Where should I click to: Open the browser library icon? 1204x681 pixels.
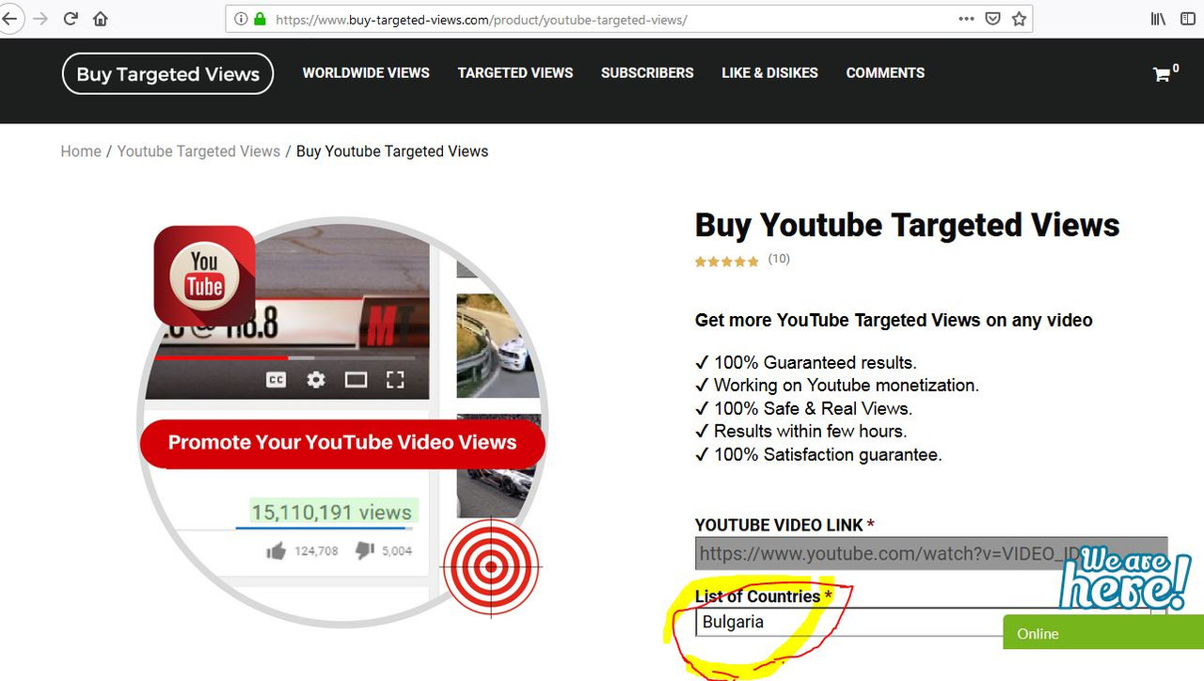click(1158, 19)
